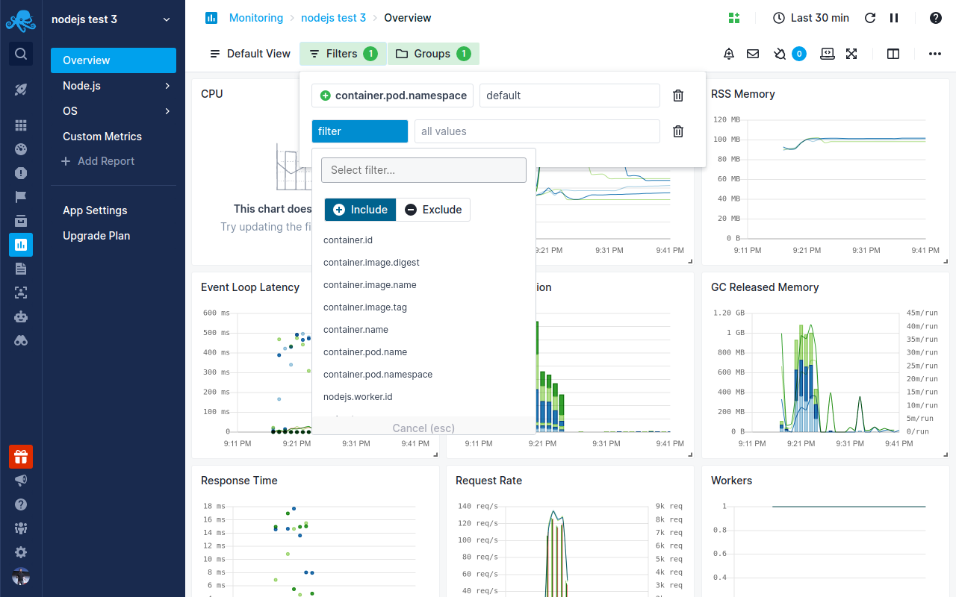Viewport: 956px width, 597px height.
Task: Open the team members sidebar icon
Action: click(21, 528)
